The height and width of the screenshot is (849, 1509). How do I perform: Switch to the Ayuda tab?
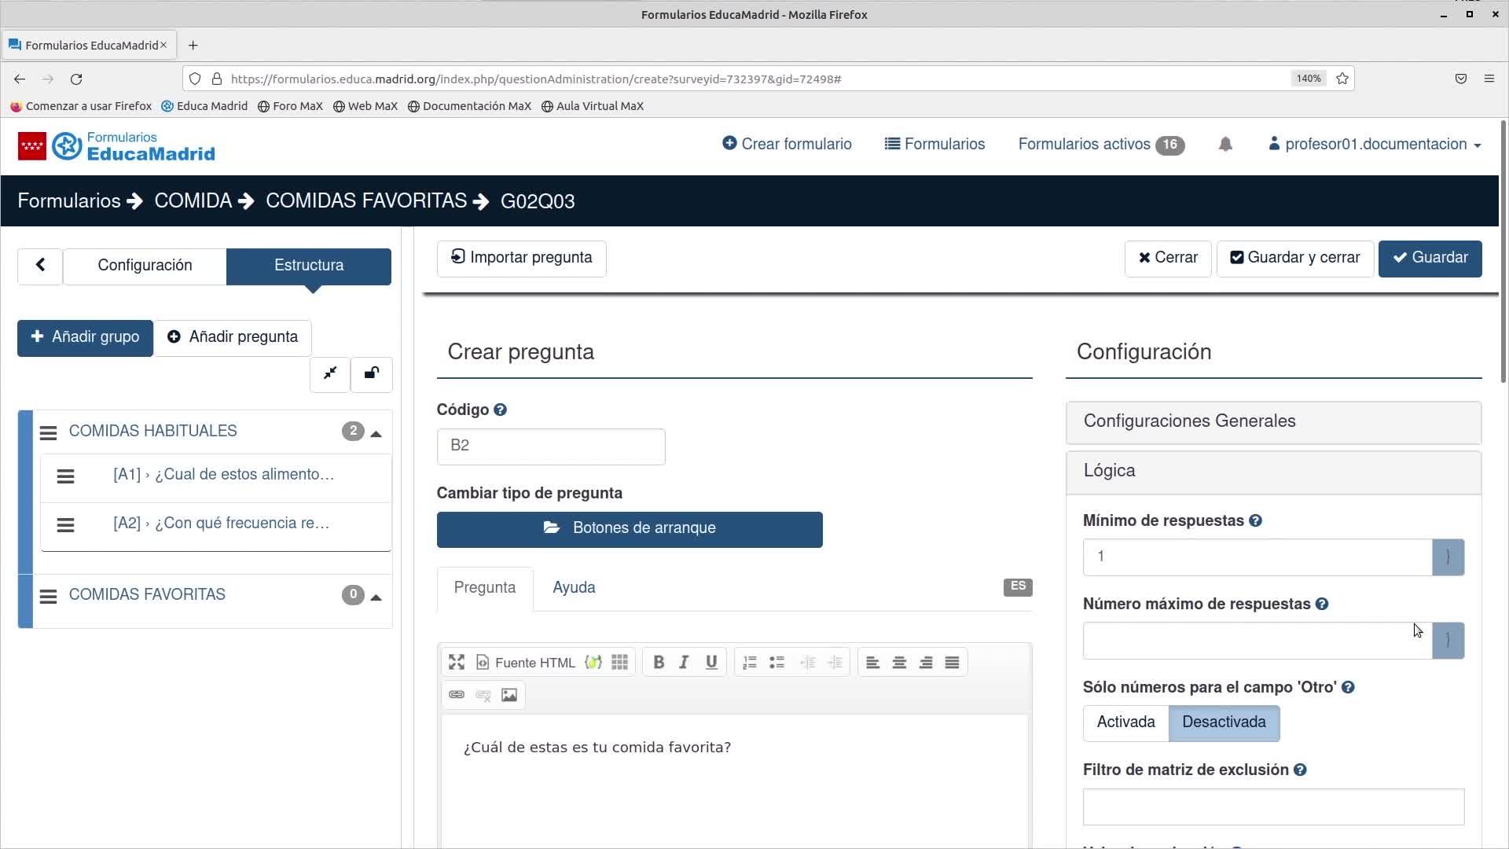coord(574,588)
